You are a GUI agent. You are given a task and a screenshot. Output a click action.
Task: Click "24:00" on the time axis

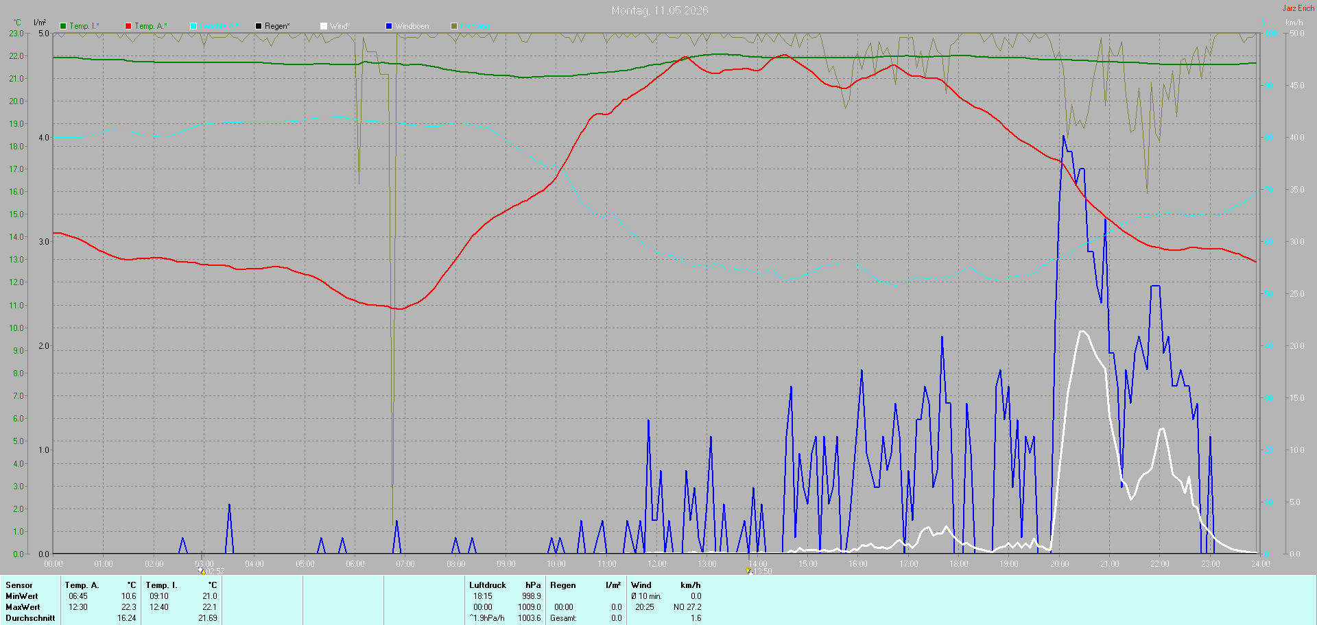1261,564
